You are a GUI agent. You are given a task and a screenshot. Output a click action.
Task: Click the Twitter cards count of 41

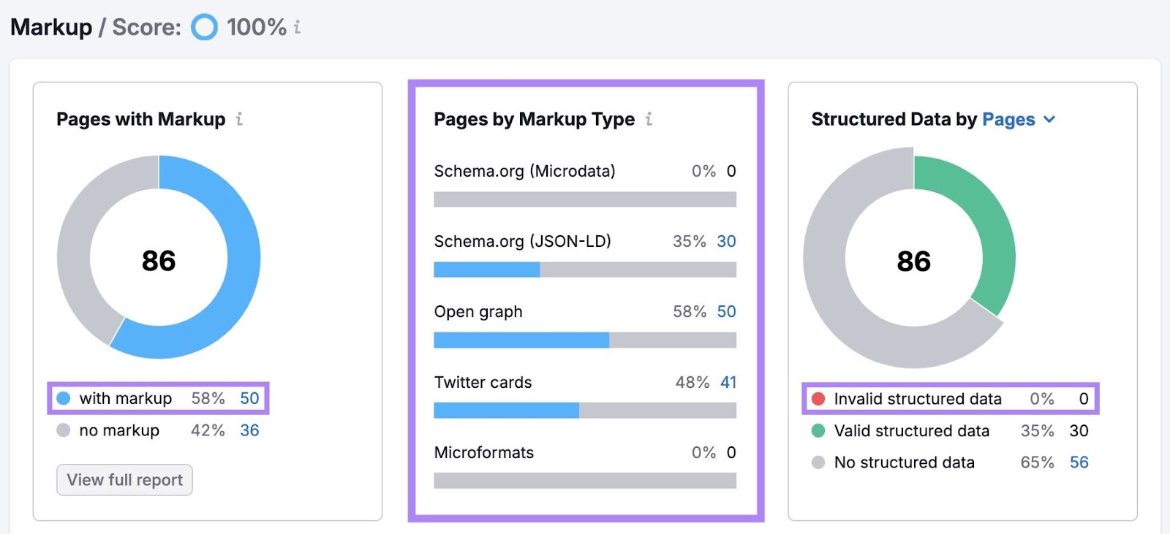coord(728,382)
